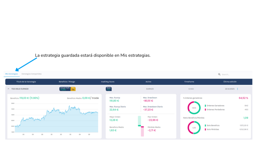Click the yellow Risk badge
The height and width of the screenshot is (161, 256).
(x=73, y=89)
